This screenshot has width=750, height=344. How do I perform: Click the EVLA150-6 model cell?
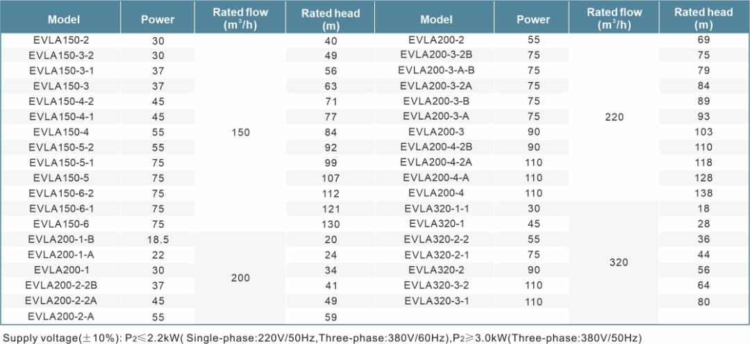pos(60,224)
